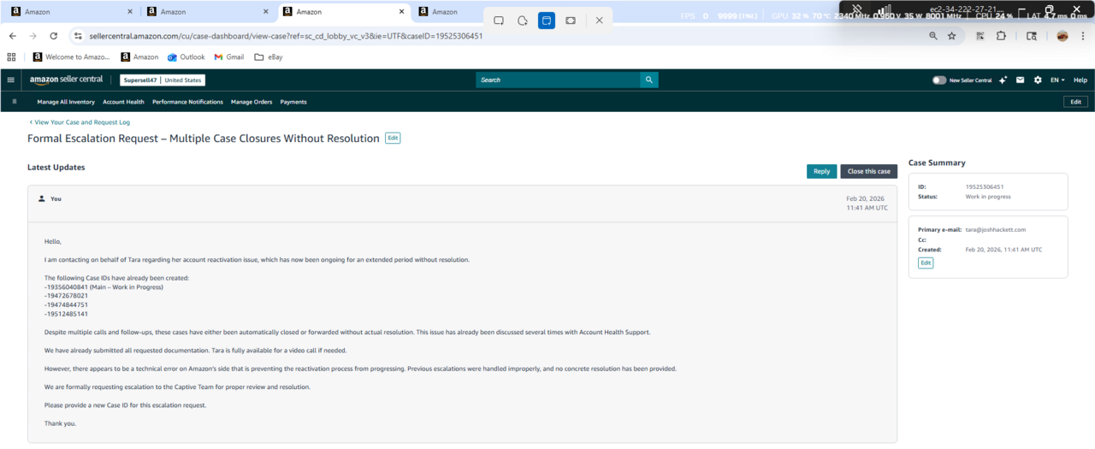Click Edit under Primary e-mail
Screen dimensions: 1095x449
click(x=926, y=263)
